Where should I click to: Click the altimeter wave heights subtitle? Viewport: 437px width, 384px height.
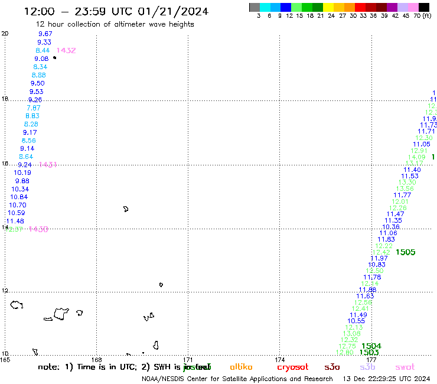click(115, 24)
